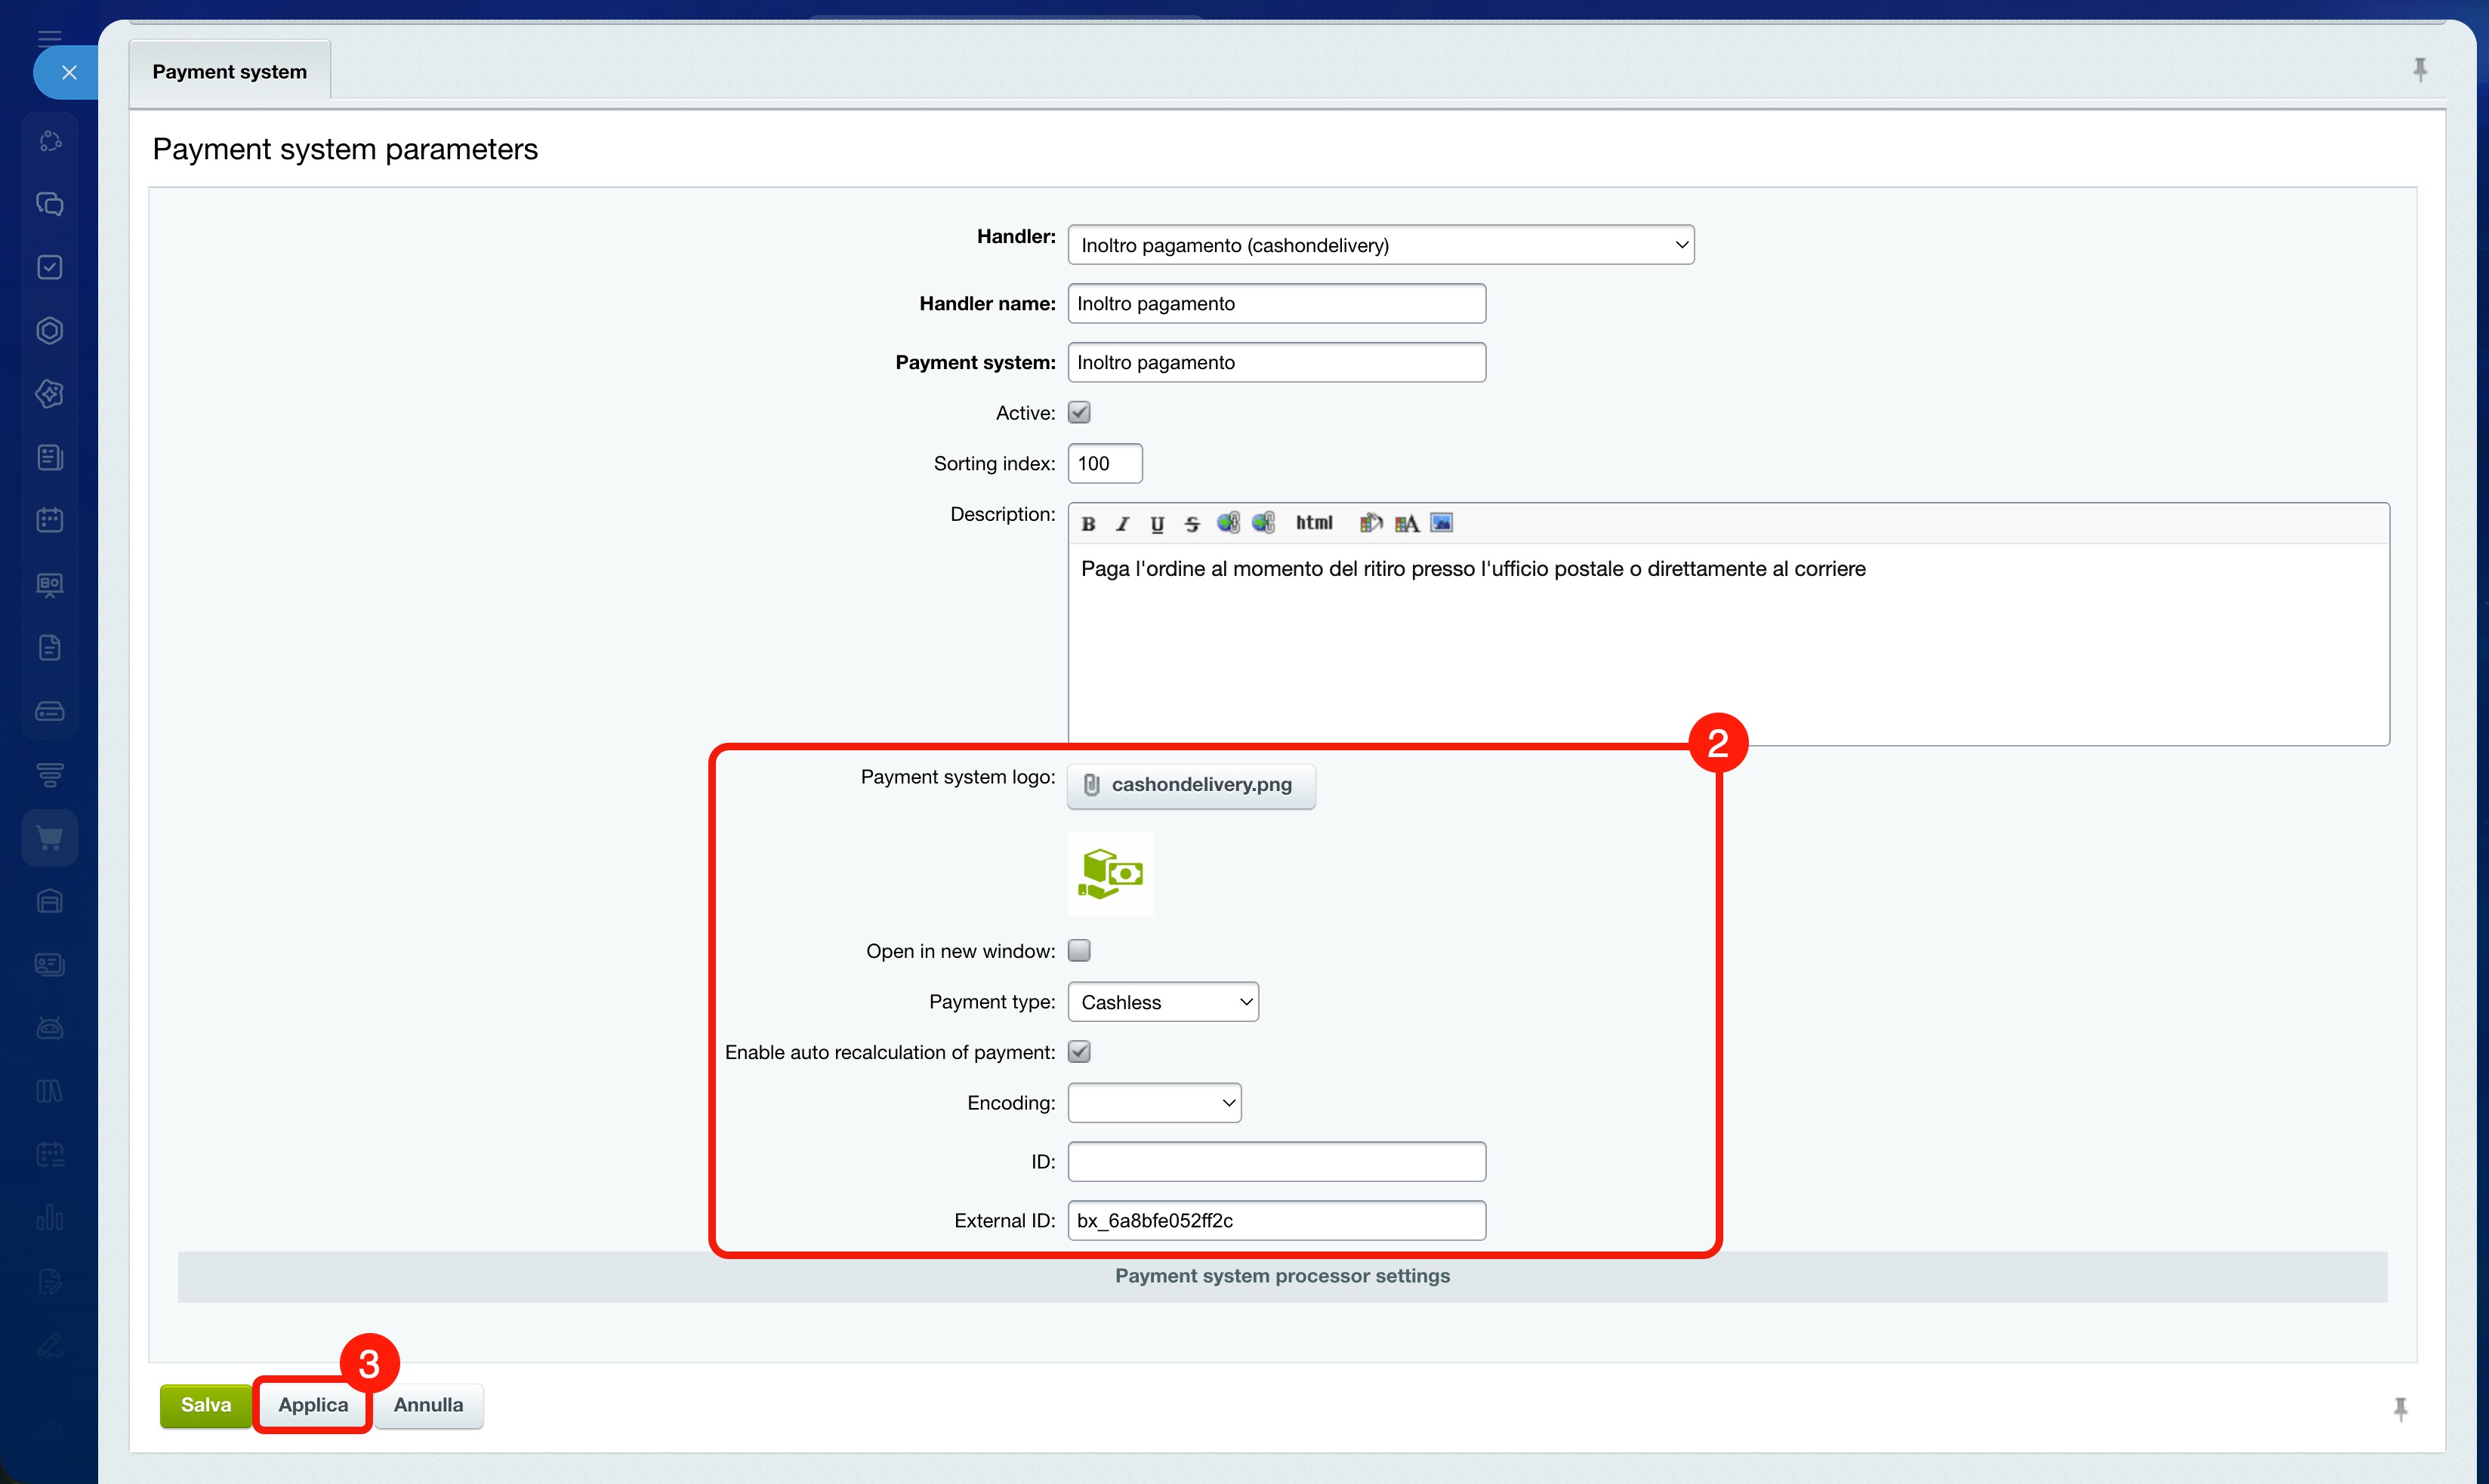Click into the Description text area
The width and height of the screenshot is (2489, 1484).
click(x=1729, y=643)
